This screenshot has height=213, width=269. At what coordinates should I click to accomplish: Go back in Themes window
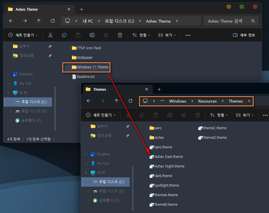pyautogui.click(x=89, y=101)
